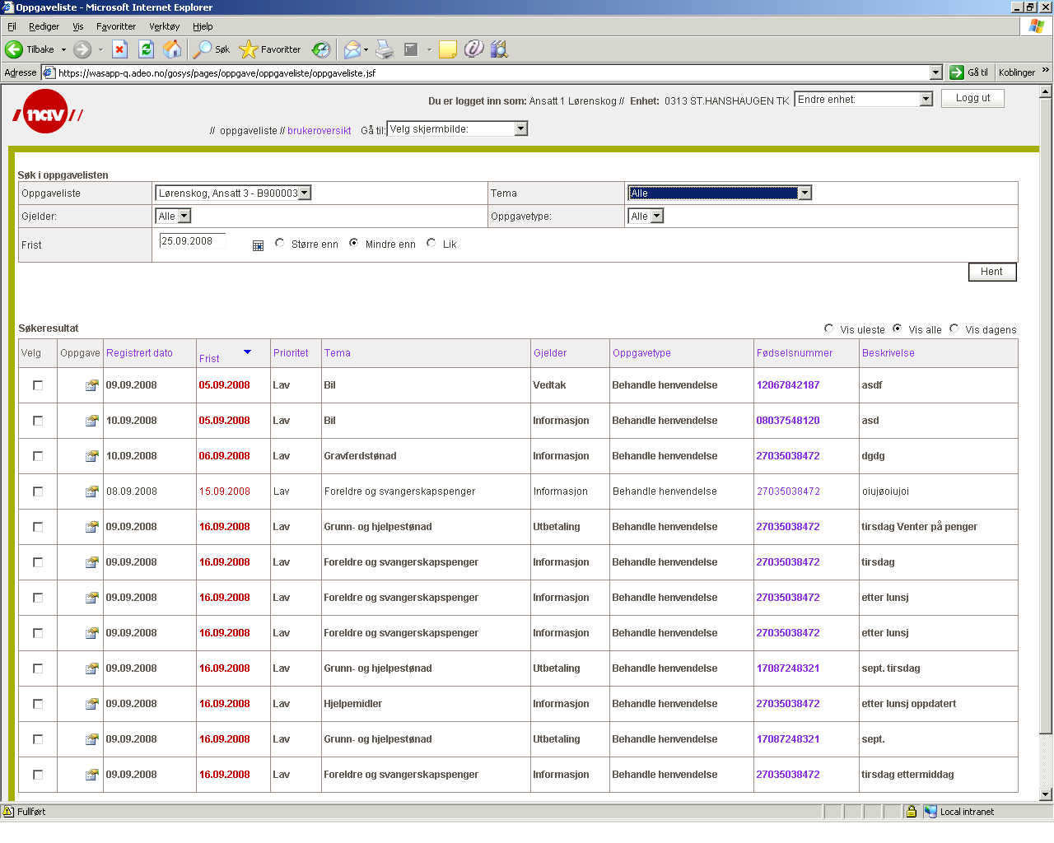Viewport: 1054px width, 843px height.
Task: Open the Fil menu
Action: click(x=12, y=26)
